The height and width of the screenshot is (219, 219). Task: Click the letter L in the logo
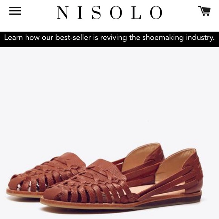(136, 12)
